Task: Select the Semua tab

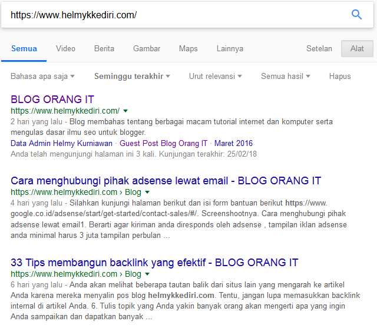Action: [24, 48]
